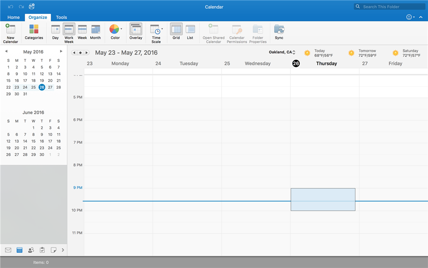Screen dimensions: 428x268
Task: Expand the navigation bar chevron
Action: coord(63,250)
